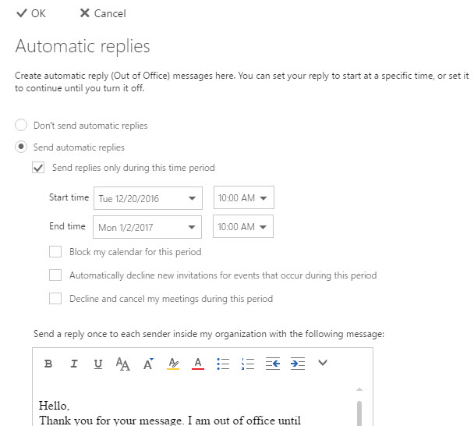This screenshot has height=426, width=474.
Task: Insert a bulleted list
Action: pyautogui.click(x=222, y=364)
